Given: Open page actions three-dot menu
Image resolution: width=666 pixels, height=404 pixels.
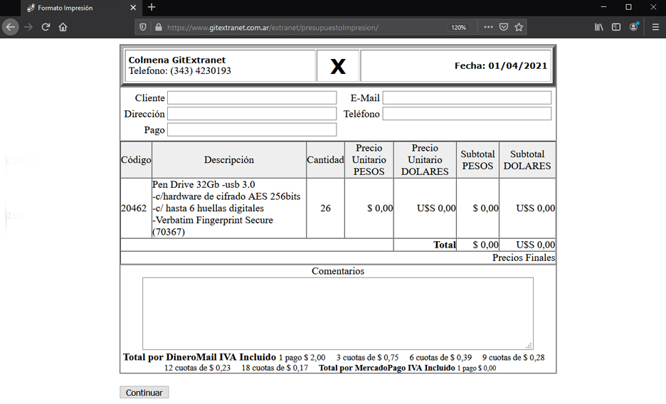Looking at the screenshot, I should [487, 27].
